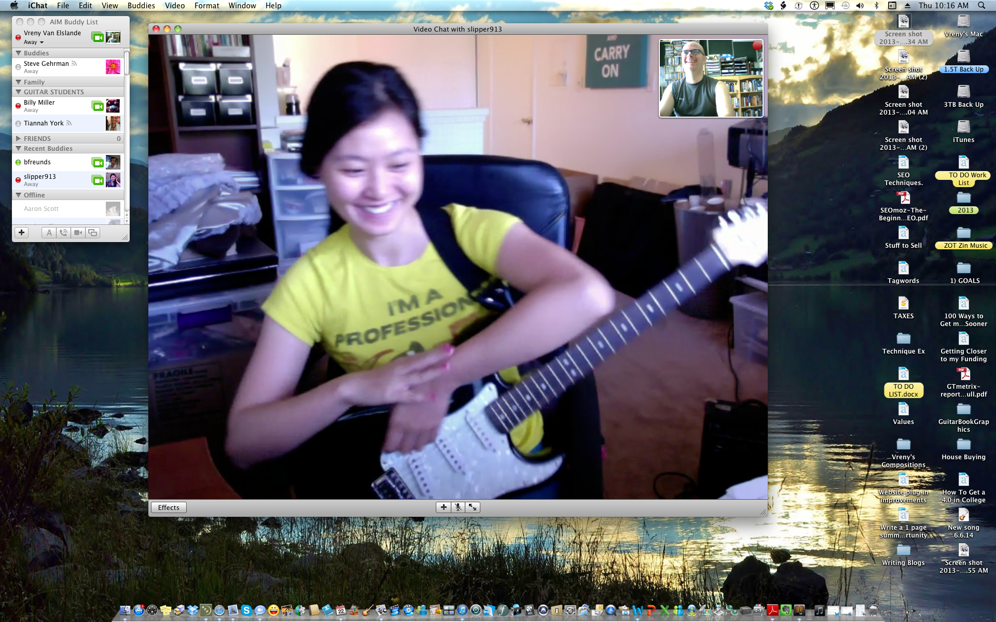The image size is (996, 622).
Task: Add a participant with the plus button in the video chat
Action: pyautogui.click(x=444, y=507)
